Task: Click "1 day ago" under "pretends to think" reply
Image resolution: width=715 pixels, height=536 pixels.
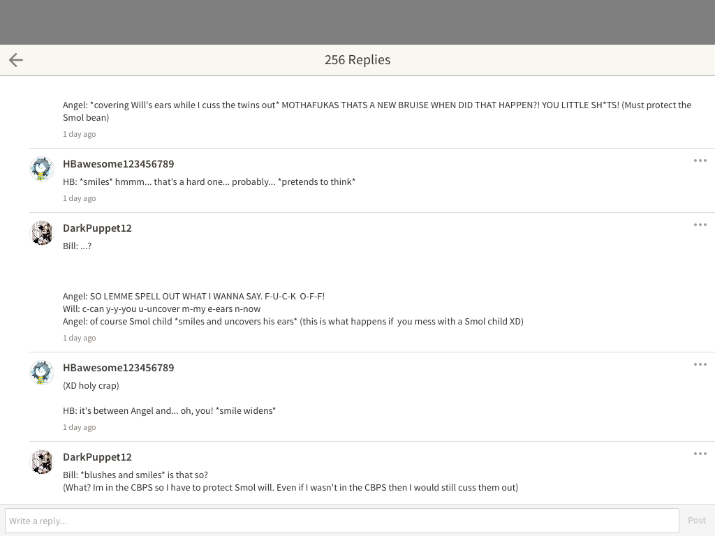Action: (x=80, y=198)
